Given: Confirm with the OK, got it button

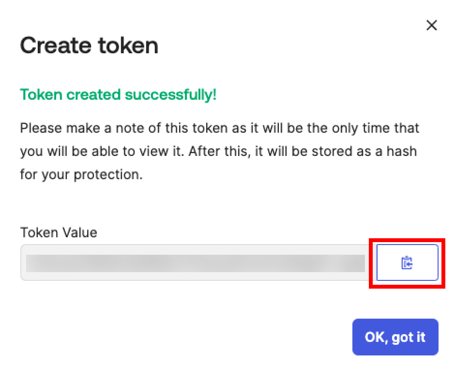Looking at the screenshot, I should pos(395,337).
